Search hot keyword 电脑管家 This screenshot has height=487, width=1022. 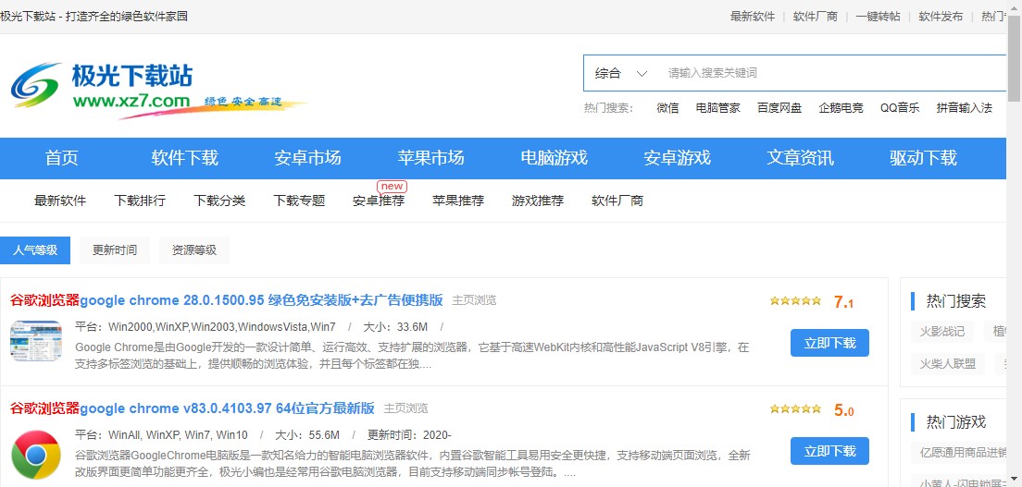pyautogui.click(x=717, y=108)
